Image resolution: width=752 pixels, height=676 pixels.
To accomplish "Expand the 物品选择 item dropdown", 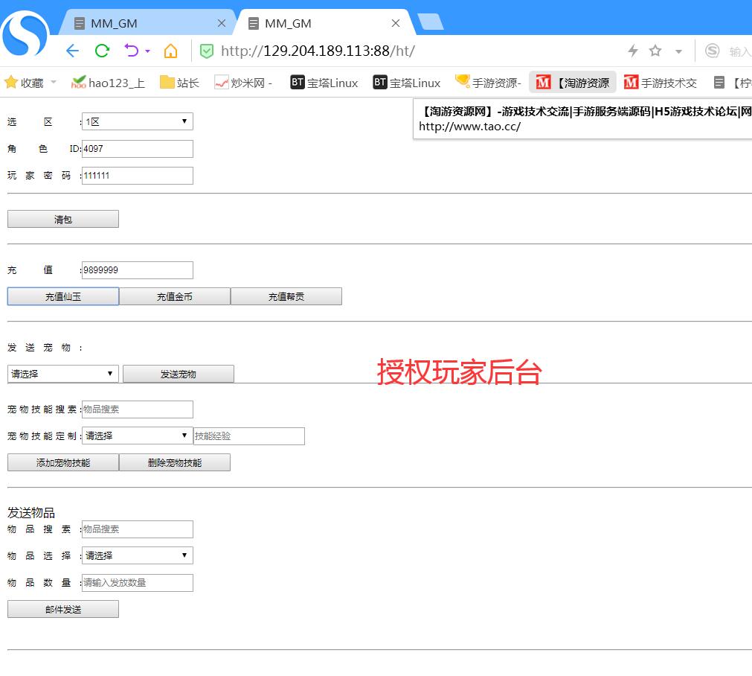I will point(137,555).
